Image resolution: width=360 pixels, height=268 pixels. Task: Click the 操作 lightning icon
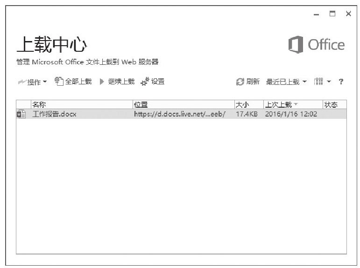pyautogui.click(x=22, y=82)
